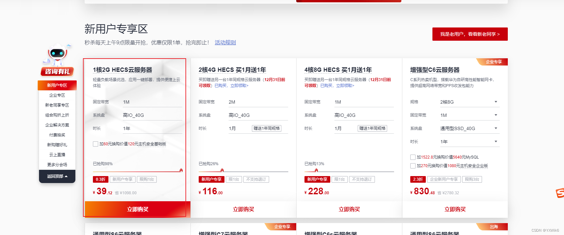The height and width of the screenshot is (235, 564).
Task: Click the 已抢购13% progress bar
Action: coord(349,171)
